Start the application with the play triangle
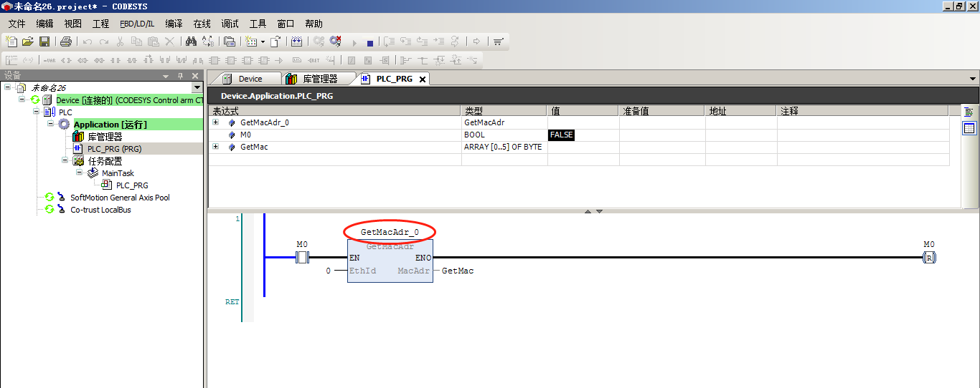Image resolution: width=980 pixels, height=388 pixels. point(354,42)
